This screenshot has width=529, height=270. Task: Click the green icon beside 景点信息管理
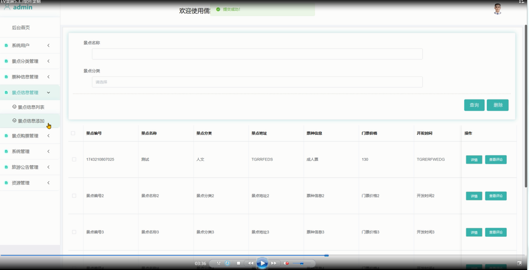coord(6,92)
